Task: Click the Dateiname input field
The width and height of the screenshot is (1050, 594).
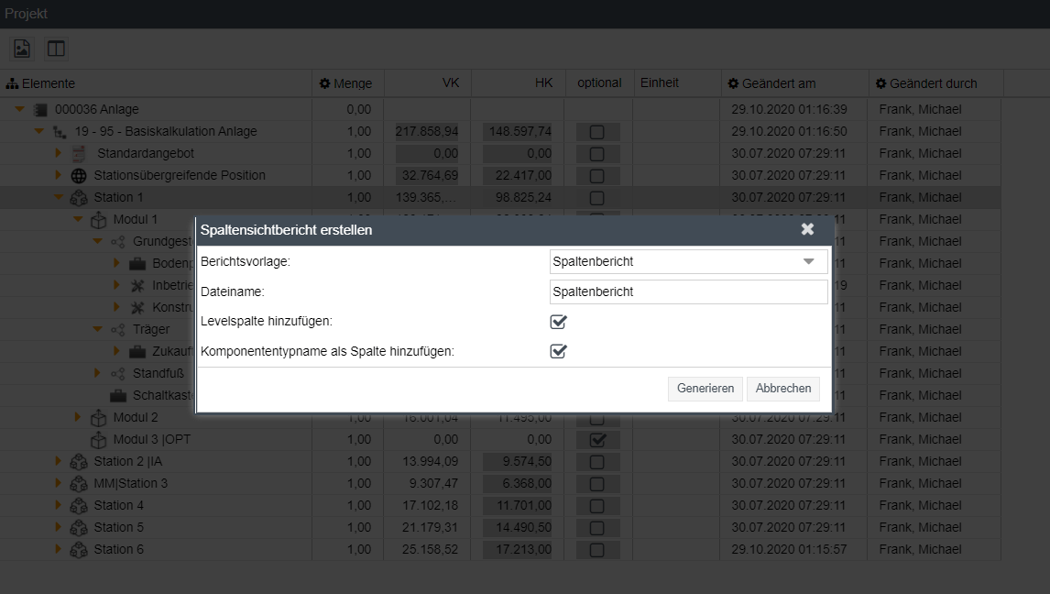Action: pyautogui.click(x=688, y=292)
